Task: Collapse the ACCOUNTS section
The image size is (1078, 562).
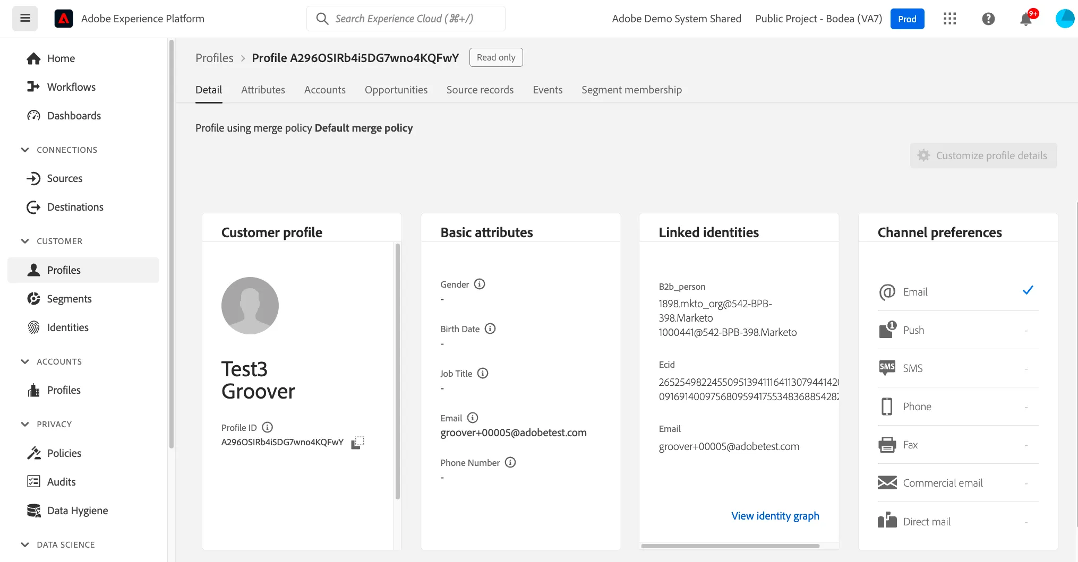Action: click(24, 361)
